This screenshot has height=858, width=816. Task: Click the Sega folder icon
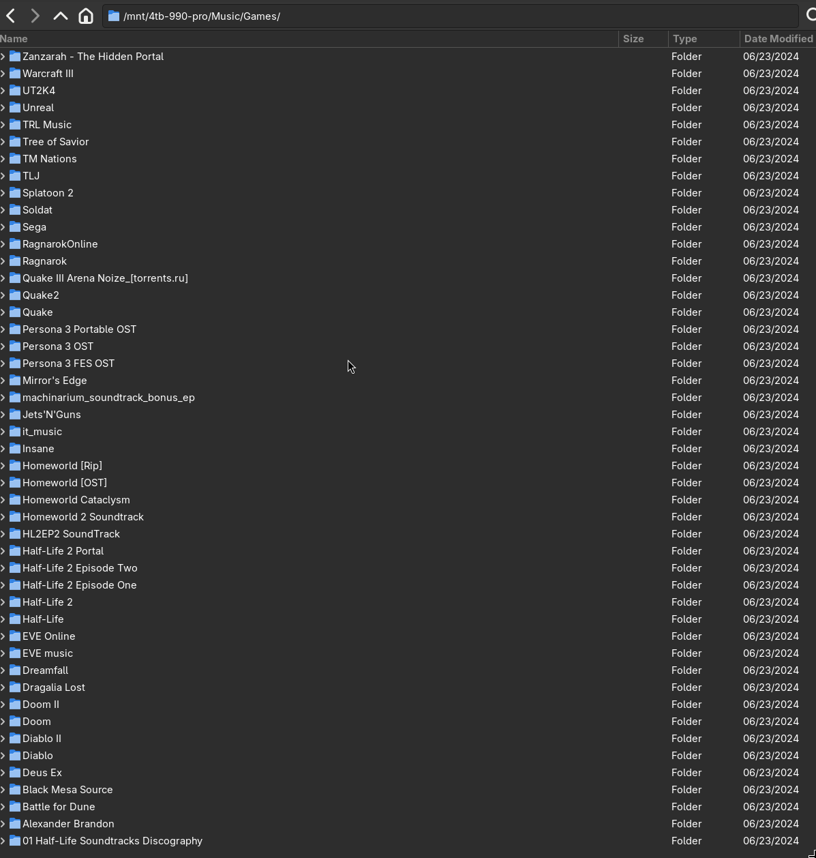(14, 227)
